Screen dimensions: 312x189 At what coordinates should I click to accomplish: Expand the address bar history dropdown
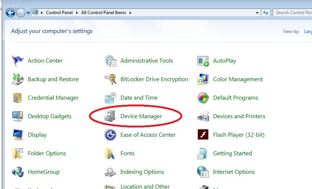click(258, 13)
